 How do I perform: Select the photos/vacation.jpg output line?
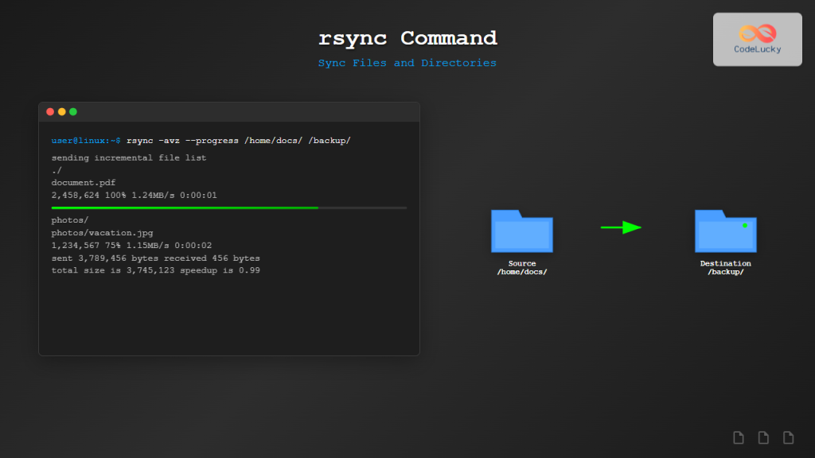(102, 233)
